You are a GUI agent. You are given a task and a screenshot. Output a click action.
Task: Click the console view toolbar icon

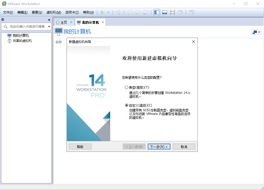(192, 12)
